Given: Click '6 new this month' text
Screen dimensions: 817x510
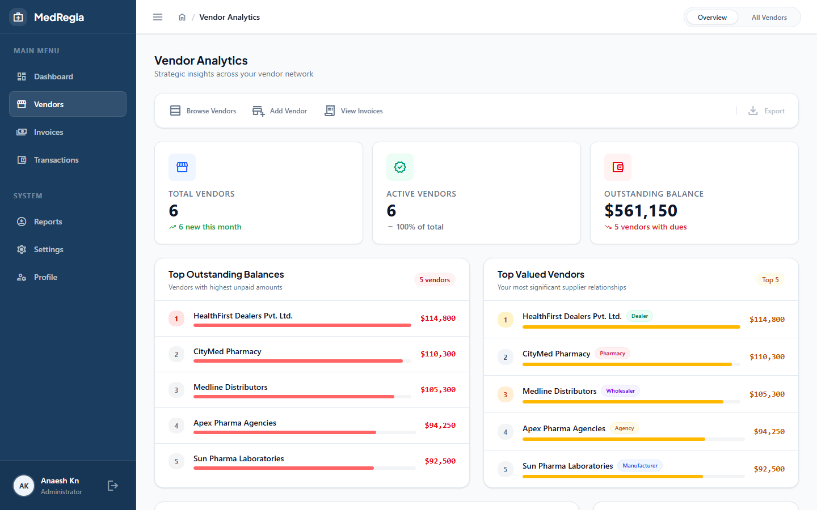Looking at the screenshot, I should point(210,227).
